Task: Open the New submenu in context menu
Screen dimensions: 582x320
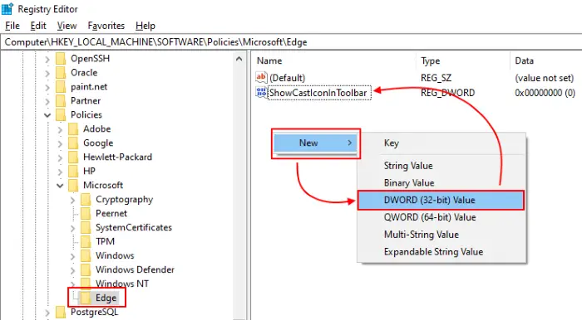Action: click(315, 143)
